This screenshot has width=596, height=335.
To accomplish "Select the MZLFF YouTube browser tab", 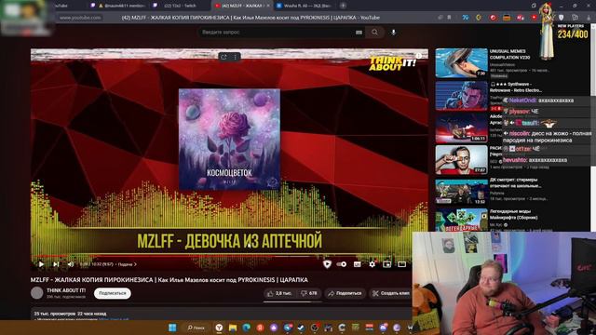I will coord(241,6).
